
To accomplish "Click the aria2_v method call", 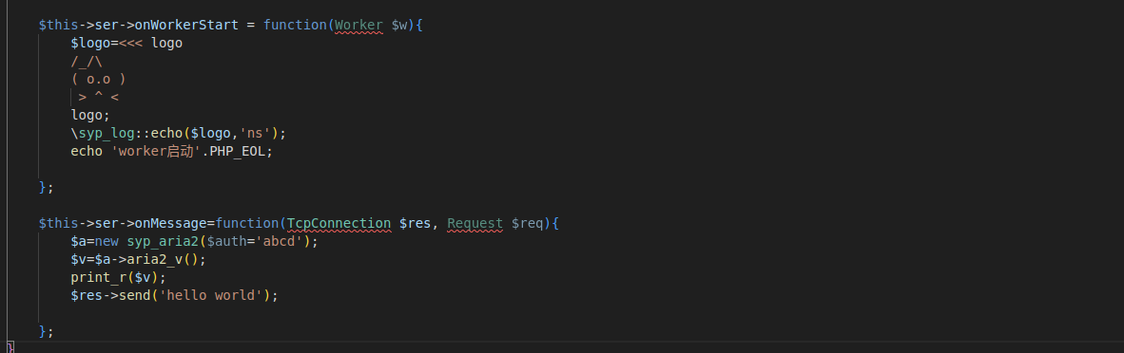I will pyautogui.click(x=159, y=259).
